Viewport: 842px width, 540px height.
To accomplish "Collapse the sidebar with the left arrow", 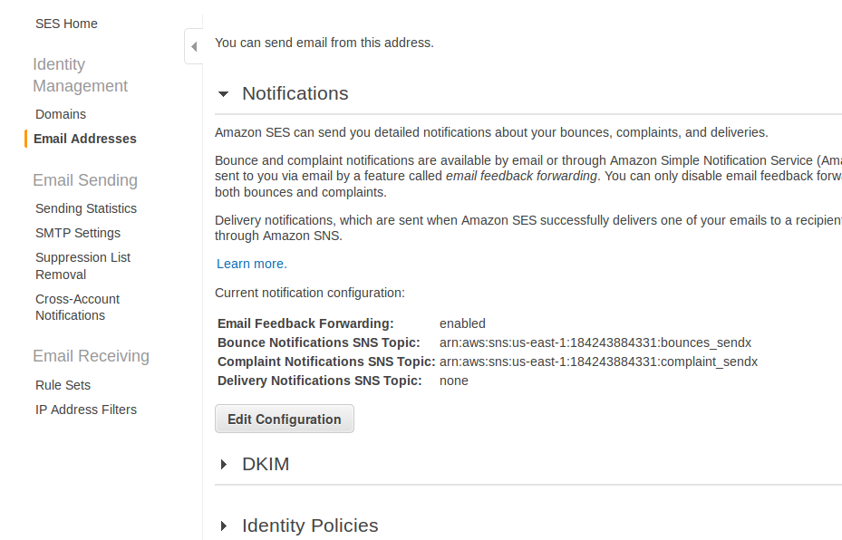I will coord(194,47).
